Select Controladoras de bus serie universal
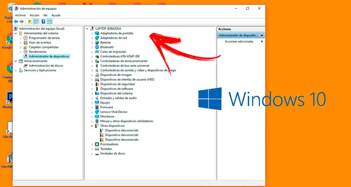The image size is (351, 187). click(125, 65)
